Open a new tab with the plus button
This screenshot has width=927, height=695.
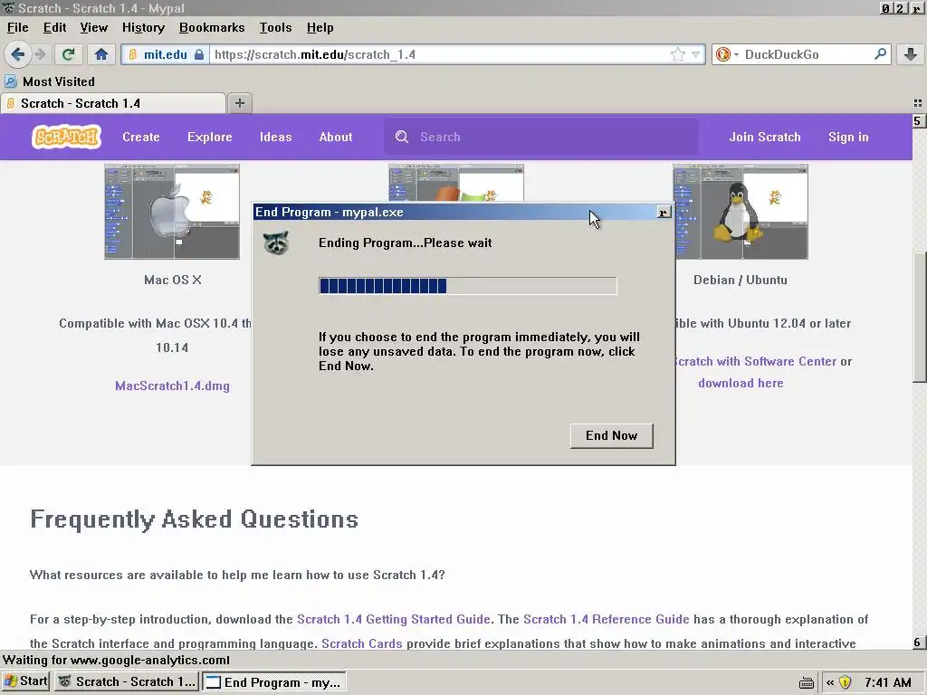coord(239,103)
